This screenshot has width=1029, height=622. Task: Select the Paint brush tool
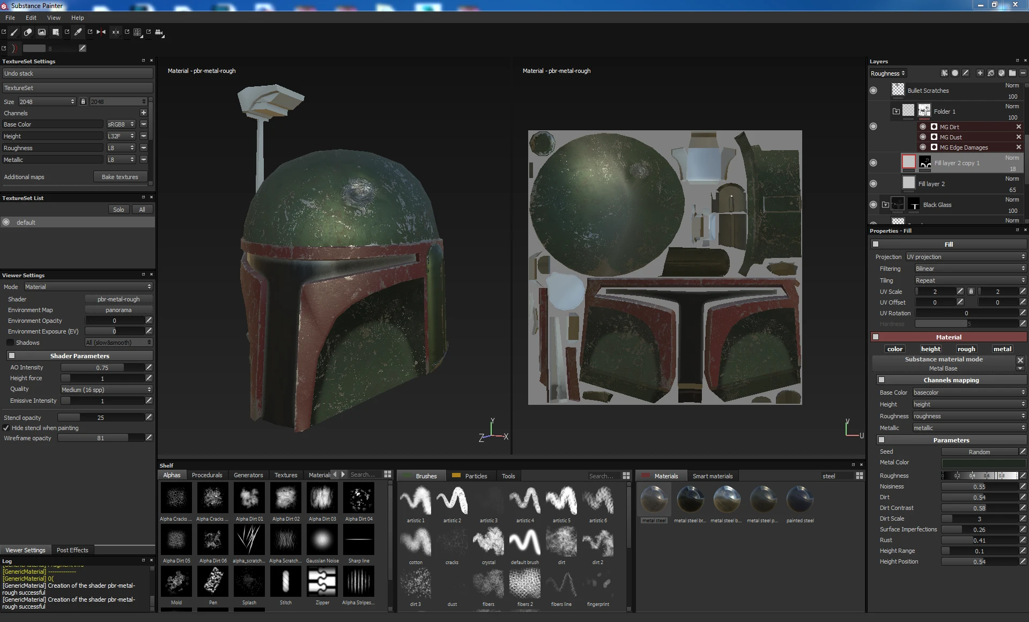[14, 32]
